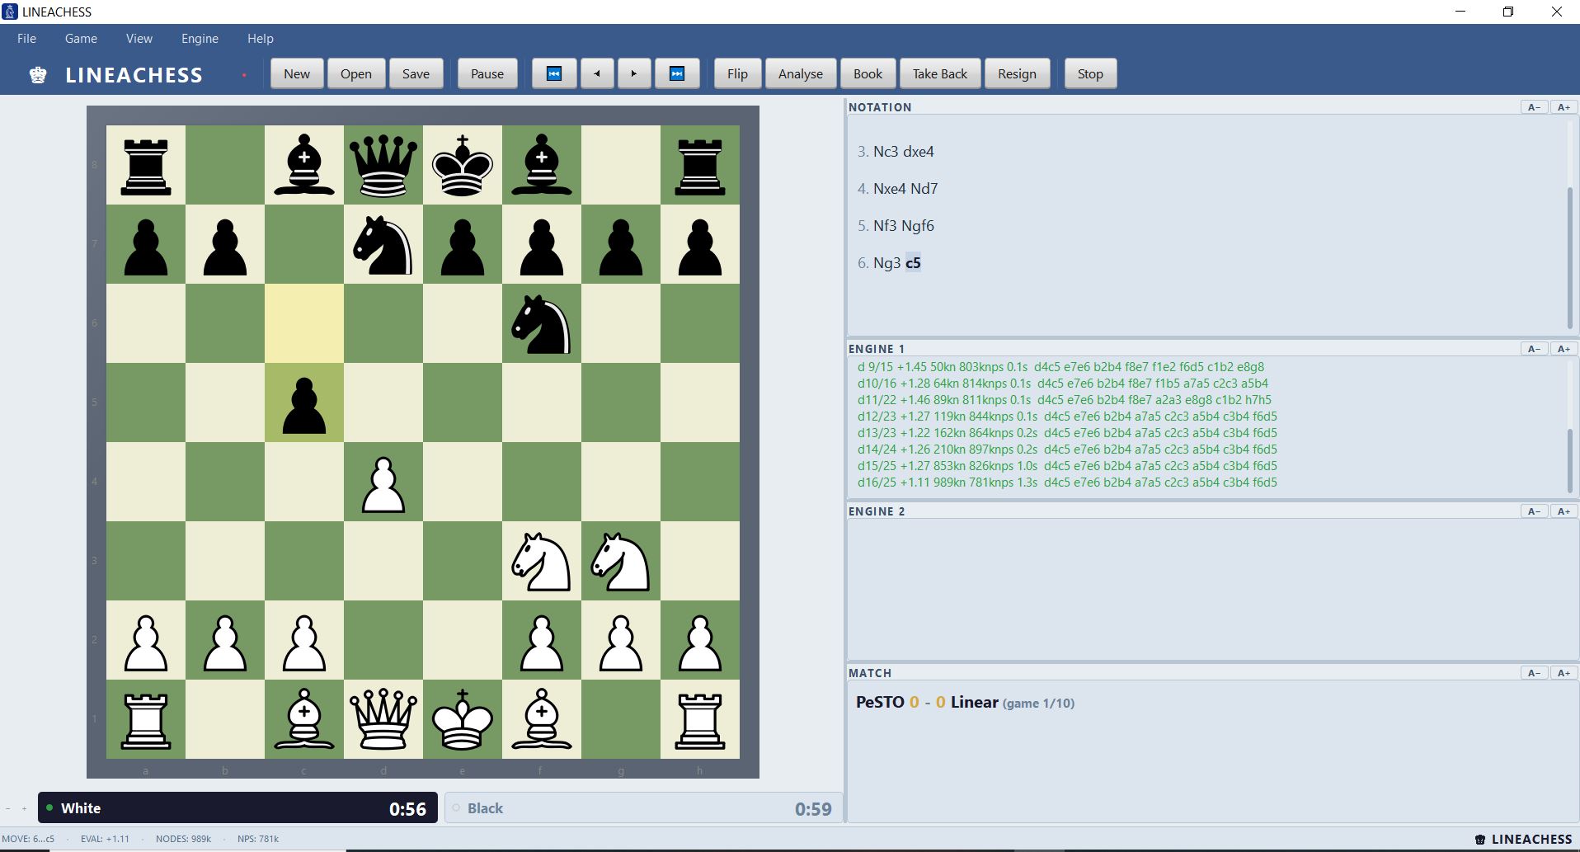Jump to last move with skip-forward icon
Image resolution: width=1580 pixels, height=852 pixels.
coord(677,73)
